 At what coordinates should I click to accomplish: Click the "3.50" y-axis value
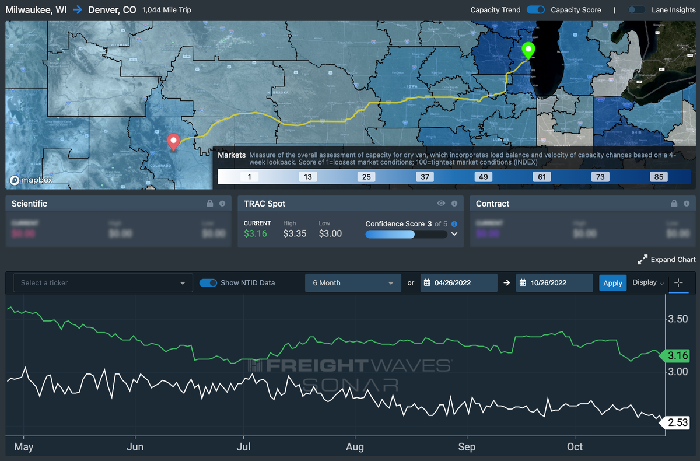677,319
